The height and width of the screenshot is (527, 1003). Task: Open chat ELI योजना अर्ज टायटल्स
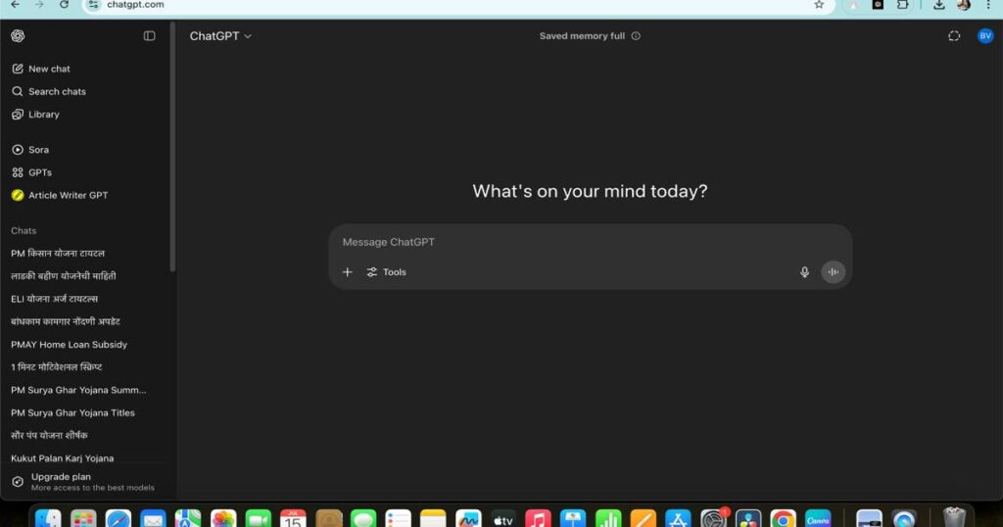pyautogui.click(x=55, y=299)
